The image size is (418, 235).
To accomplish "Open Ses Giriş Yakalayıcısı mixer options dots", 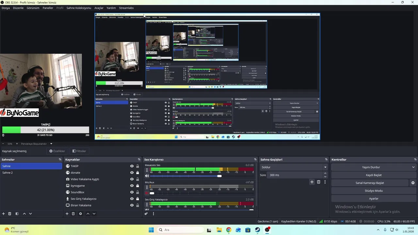I will click(x=147, y=204).
